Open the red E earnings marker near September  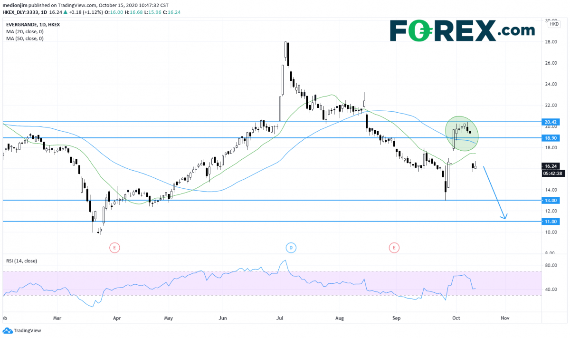[394, 247]
